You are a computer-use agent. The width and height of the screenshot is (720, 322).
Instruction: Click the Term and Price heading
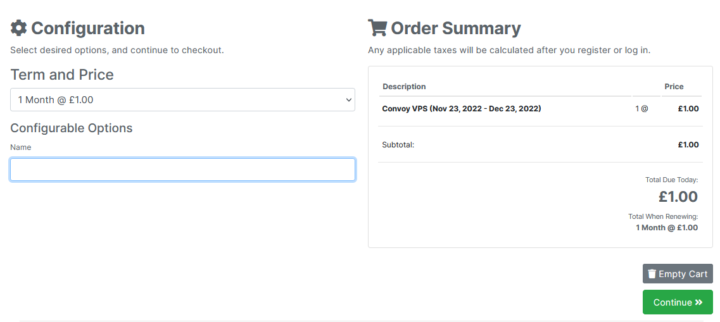point(62,74)
